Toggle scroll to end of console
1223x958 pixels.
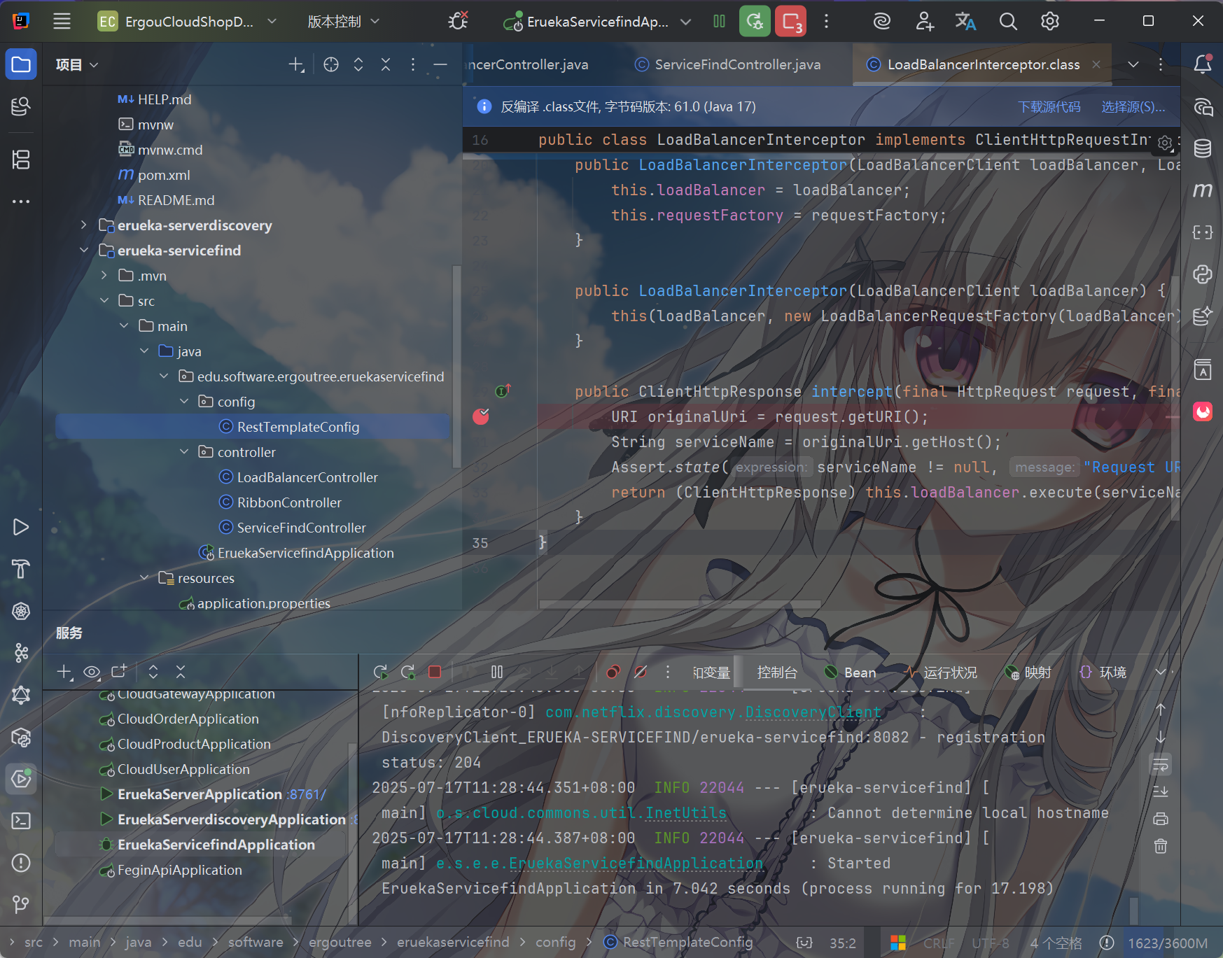(1161, 791)
